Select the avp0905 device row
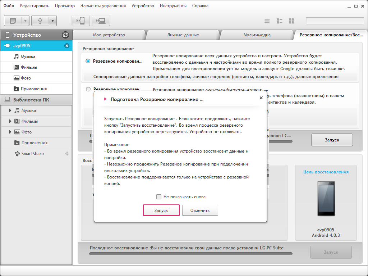The image size is (368, 276). pos(36,46)
